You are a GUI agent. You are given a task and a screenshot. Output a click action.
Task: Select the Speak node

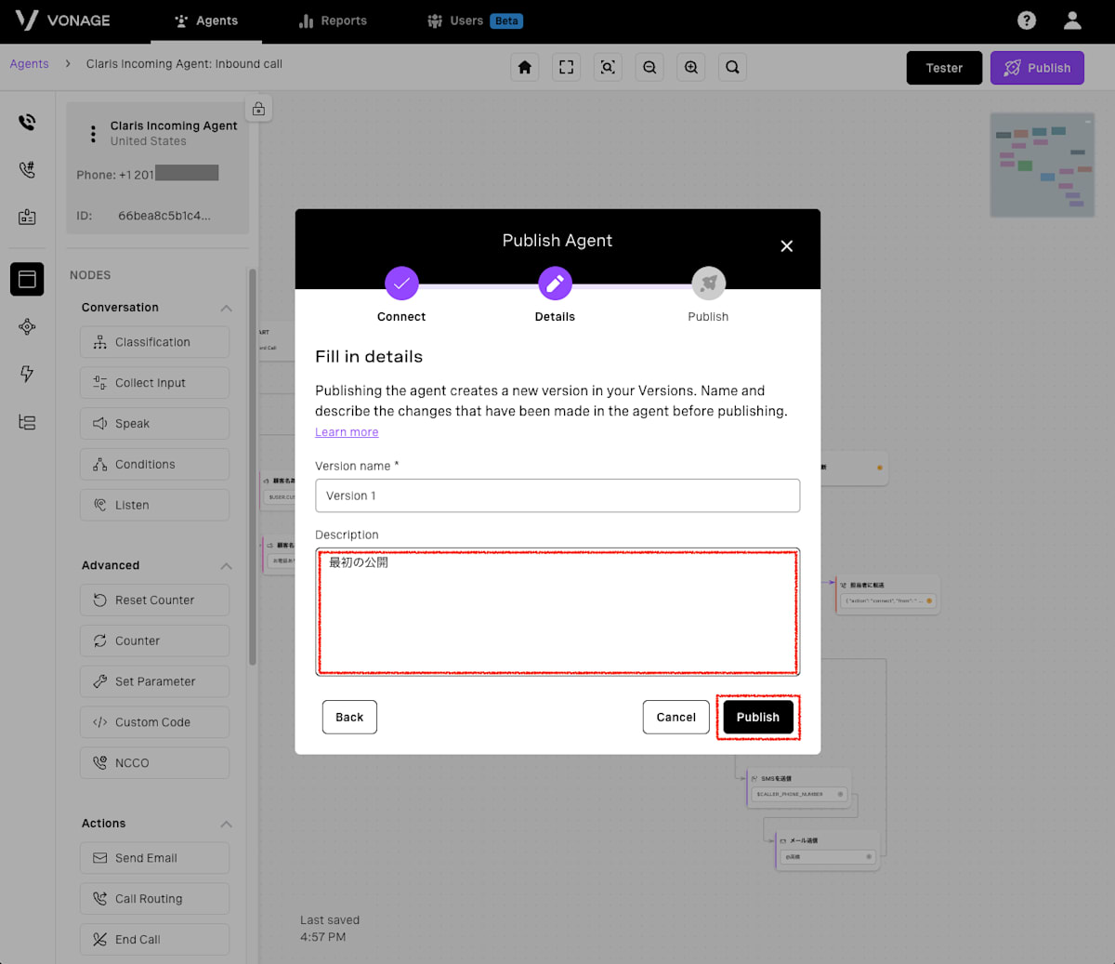click(154, 424)
